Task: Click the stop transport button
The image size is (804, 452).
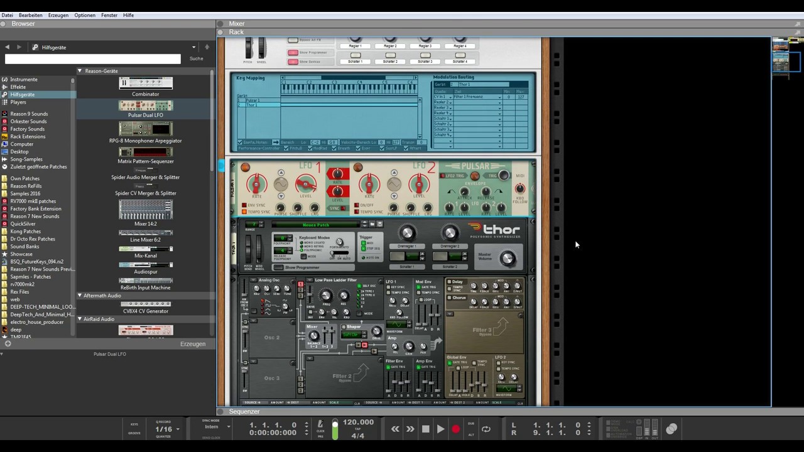Action: tap(425, 429)
